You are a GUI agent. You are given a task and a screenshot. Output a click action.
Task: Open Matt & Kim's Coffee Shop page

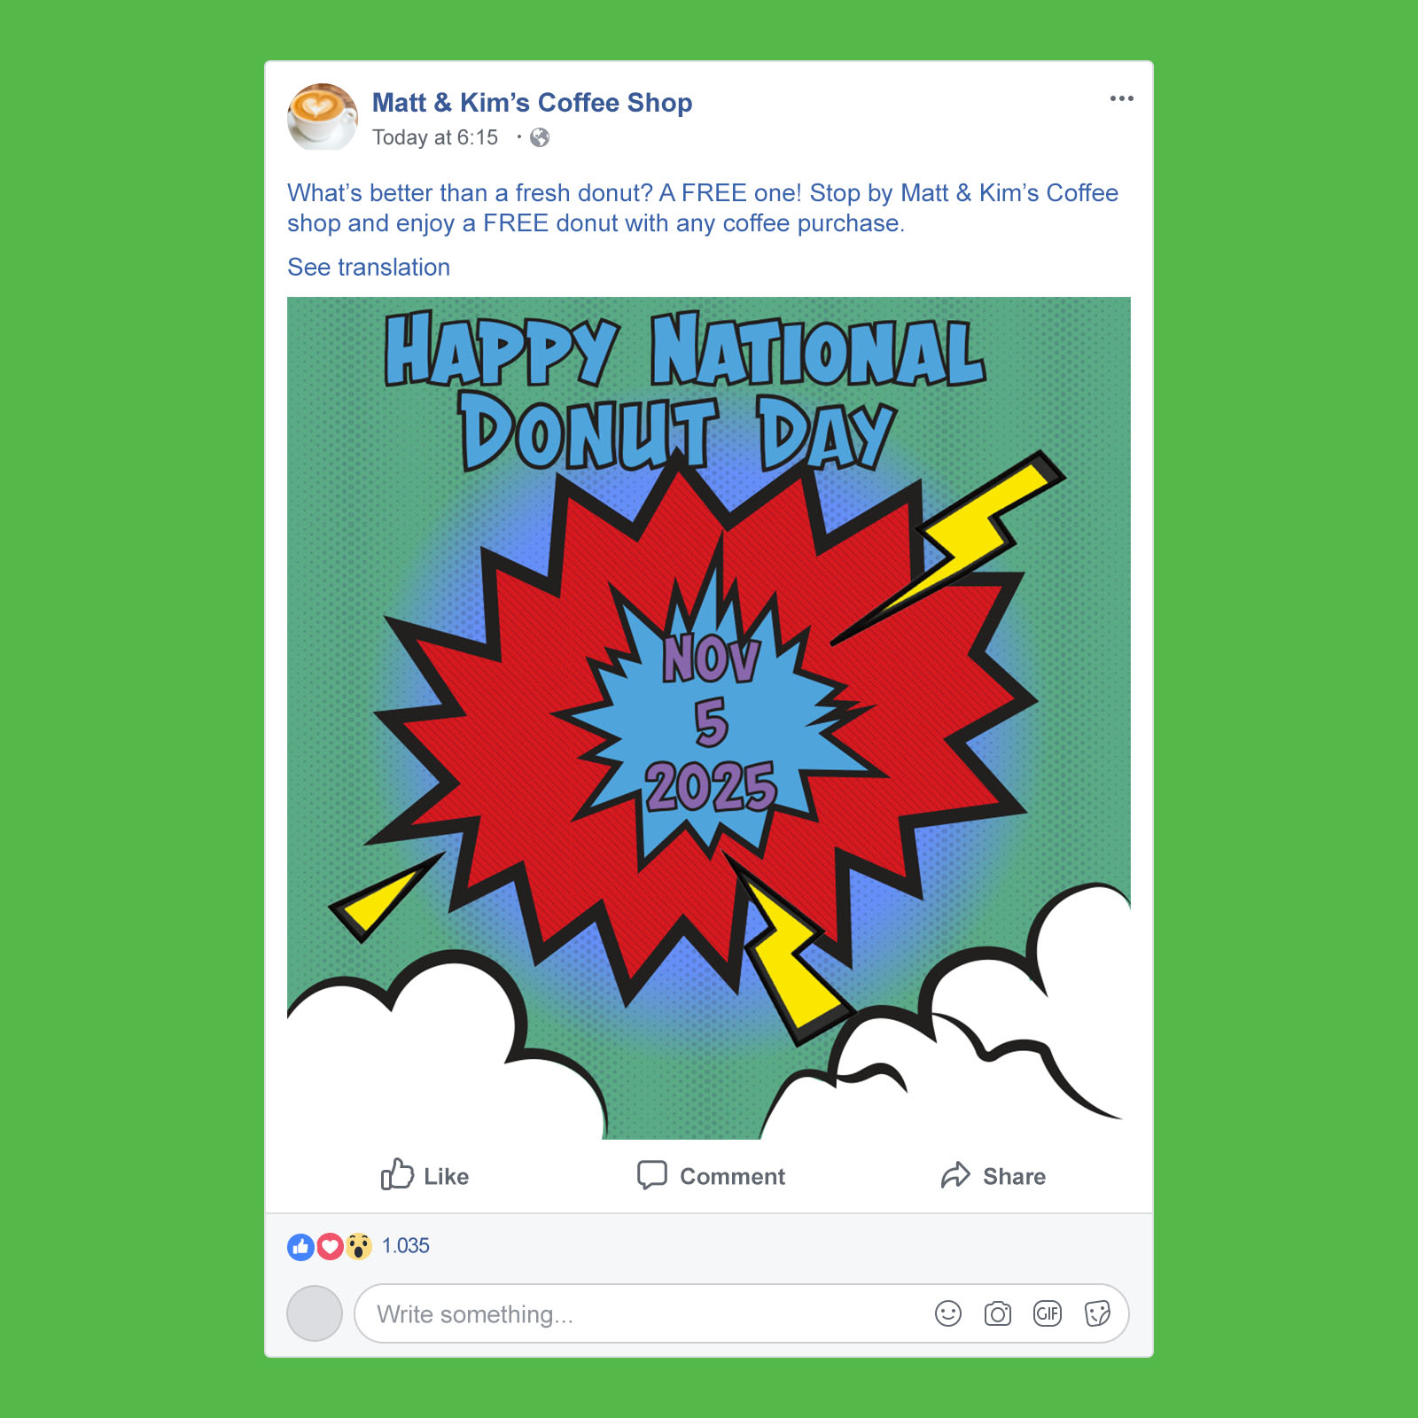[x=532, y=103]
